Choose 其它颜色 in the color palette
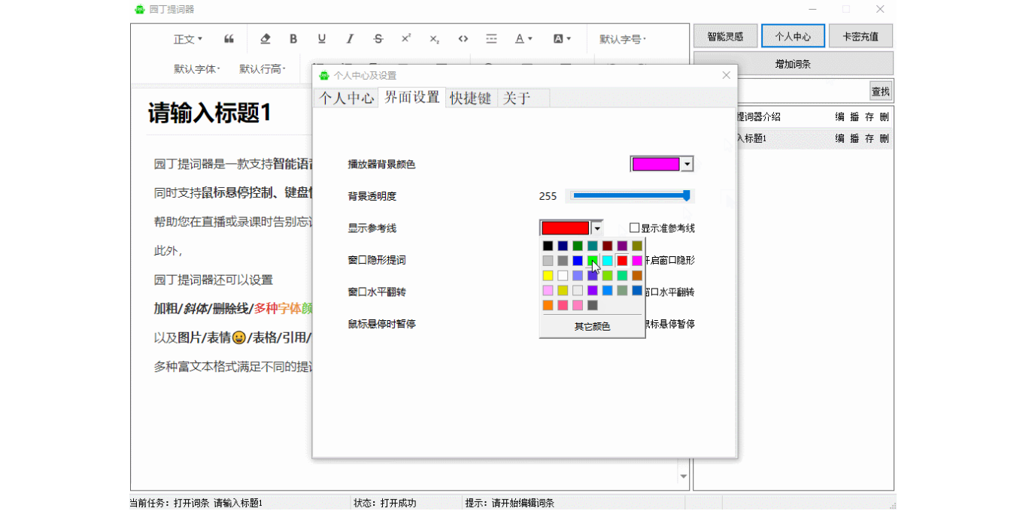 (x=592, y=327)
